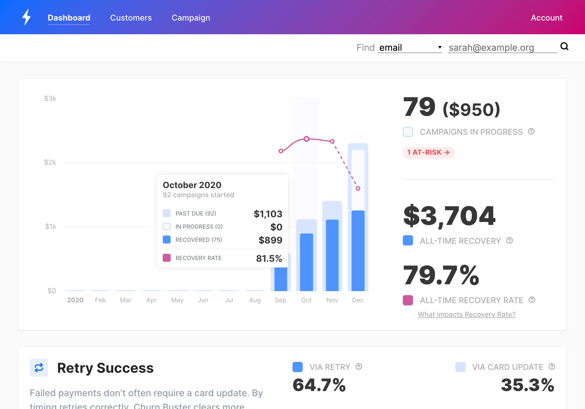The height and width of the screenshot is (409, 585).
Task: Click December recovery rate line point
Action: (358, 188)
